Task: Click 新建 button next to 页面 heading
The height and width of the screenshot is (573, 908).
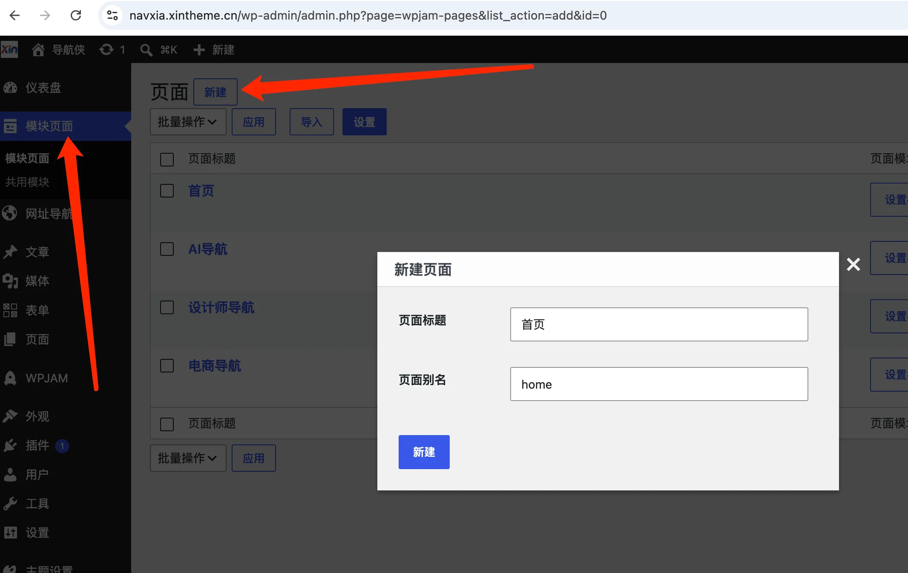Action: click(216, 92)
